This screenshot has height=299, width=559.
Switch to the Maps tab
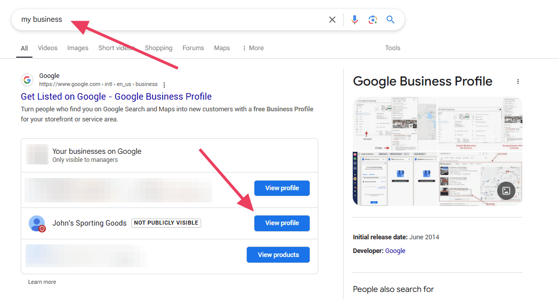[221, 48]
